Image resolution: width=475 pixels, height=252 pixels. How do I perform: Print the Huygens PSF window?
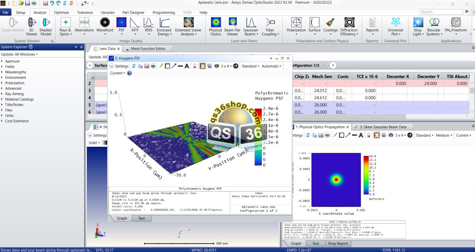tap(153, 66)
